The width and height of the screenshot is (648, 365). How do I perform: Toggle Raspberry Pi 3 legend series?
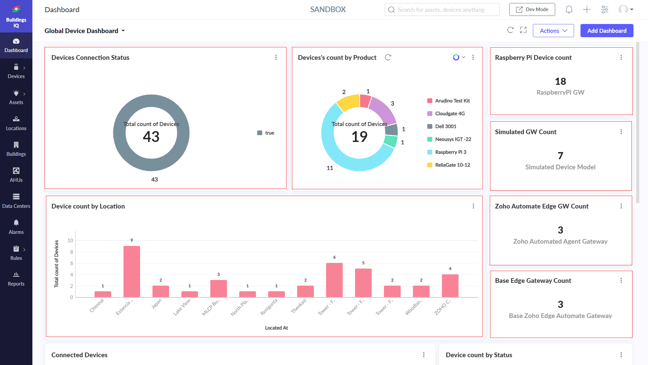[x=447, y=152]
